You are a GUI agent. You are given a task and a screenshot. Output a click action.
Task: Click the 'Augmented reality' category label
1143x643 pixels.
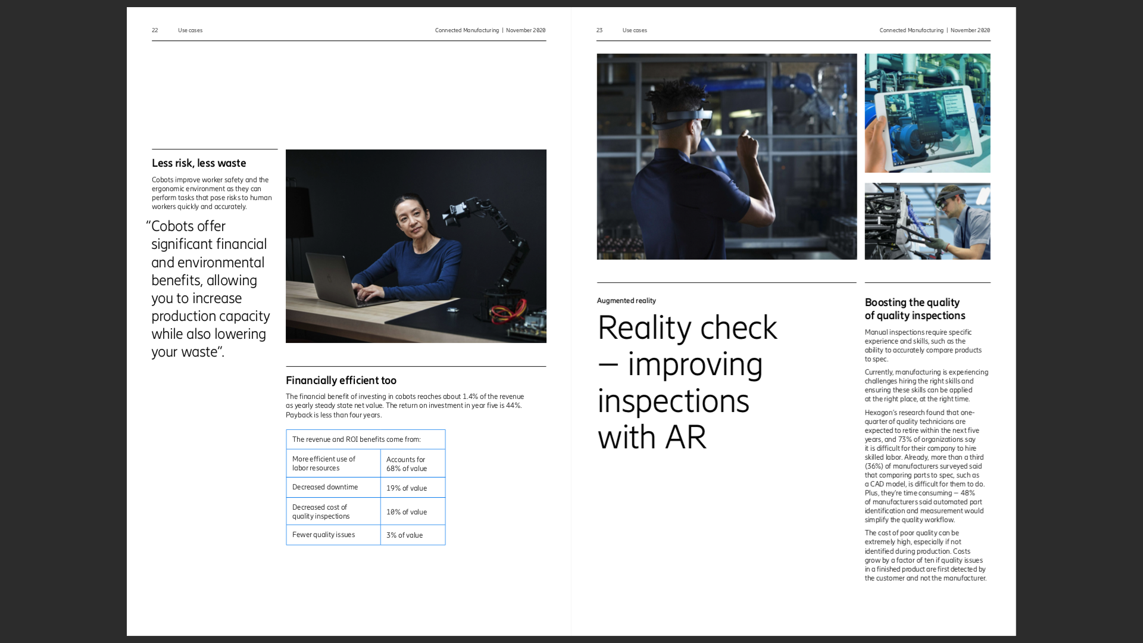coord(626,300)
